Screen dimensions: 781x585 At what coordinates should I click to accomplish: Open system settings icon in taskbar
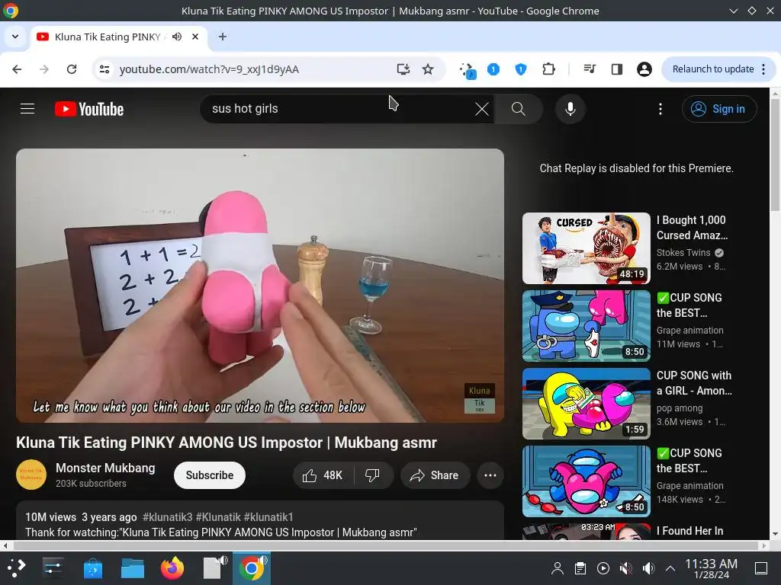(x=53, y=568)
